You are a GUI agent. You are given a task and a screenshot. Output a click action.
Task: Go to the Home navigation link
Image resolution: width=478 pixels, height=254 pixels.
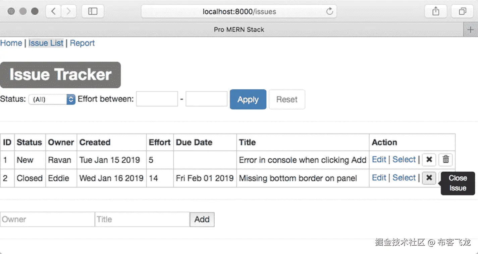(x=11, y=43)
